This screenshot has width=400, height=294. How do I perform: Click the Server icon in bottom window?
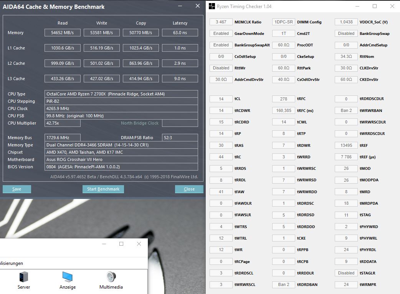pyautogui.click(x=24, y=277)
